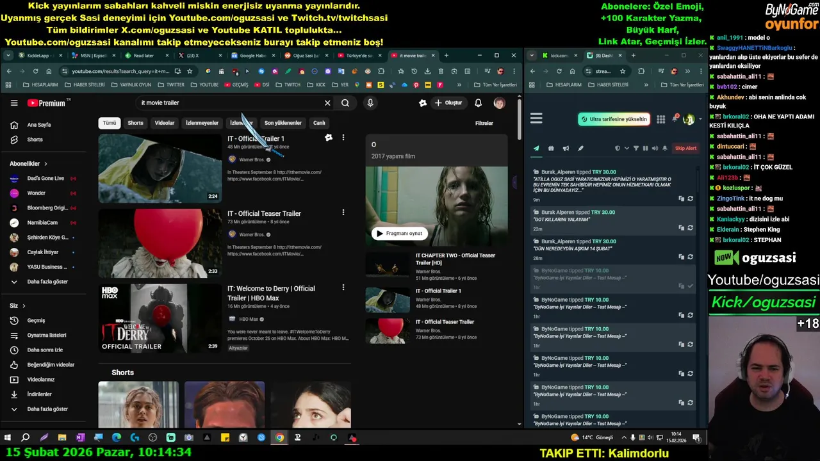Viewport: 820px width, 461px height.
Task: Expand the Abonelikler section
Action: click(29, 164)
